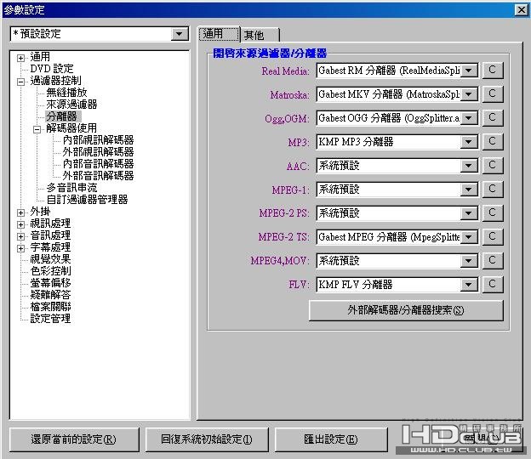Switch to the 其他 tab
Screen dimensions: 531x459
coord(260,35)
